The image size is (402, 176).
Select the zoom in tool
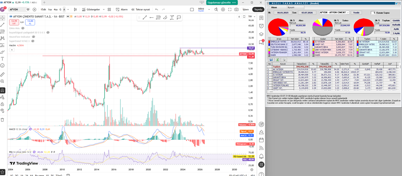3,81
